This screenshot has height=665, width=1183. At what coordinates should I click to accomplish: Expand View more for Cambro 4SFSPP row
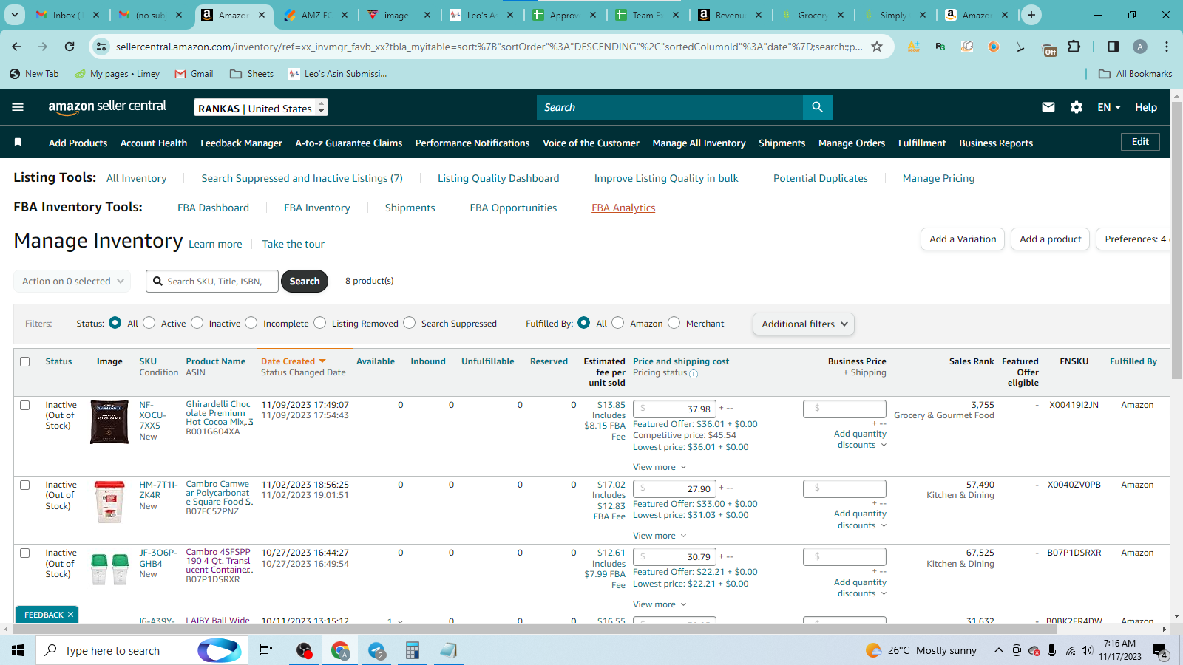660,604
